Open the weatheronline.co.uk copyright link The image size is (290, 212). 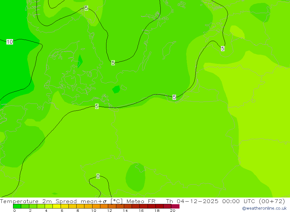point(264,208)
